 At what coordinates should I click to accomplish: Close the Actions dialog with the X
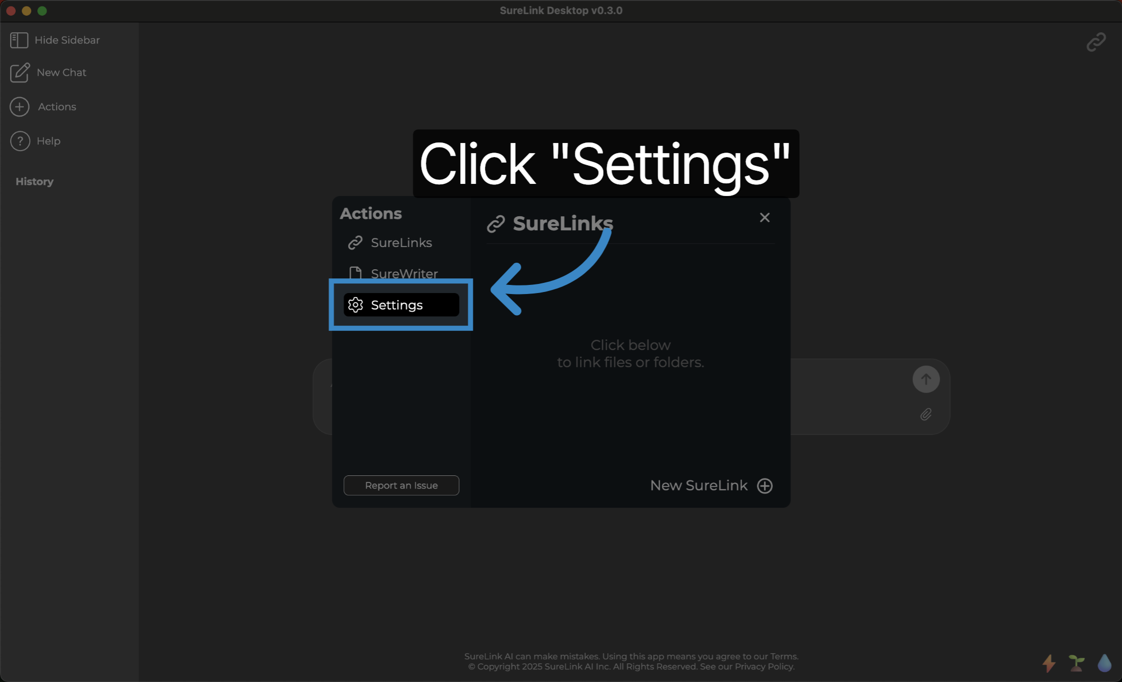(x=765, y=217)
